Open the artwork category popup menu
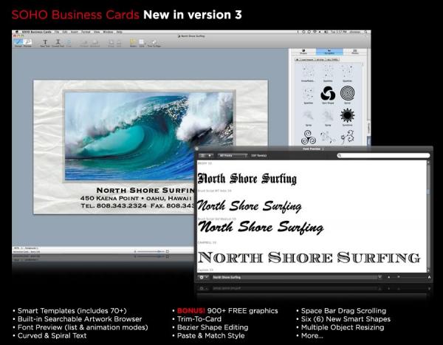 coord(317,60)
